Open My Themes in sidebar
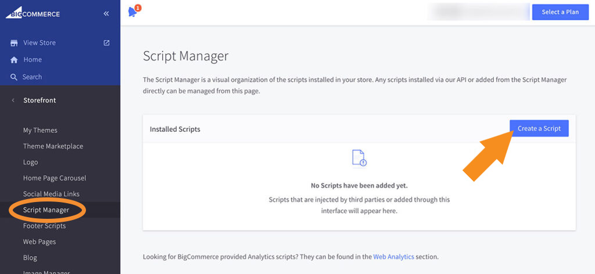The height and width of the screenshot is (274, 595). (x=40, y=131)
